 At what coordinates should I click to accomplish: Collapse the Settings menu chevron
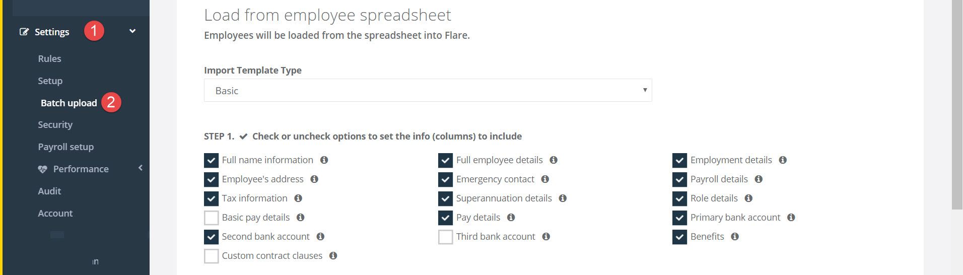click(x=132, y=31)
